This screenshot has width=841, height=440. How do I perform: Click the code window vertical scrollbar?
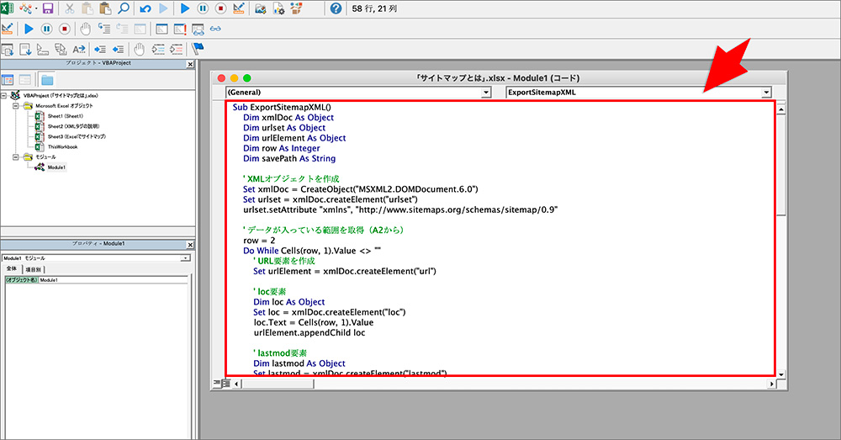coord(781,240)
